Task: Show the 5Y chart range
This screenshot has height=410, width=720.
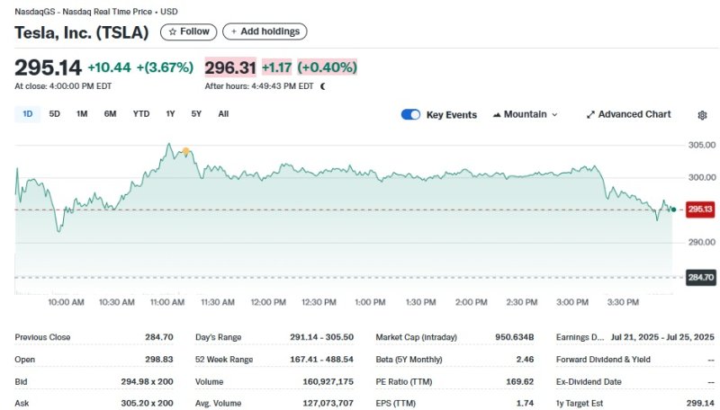Action: point(196,114)
